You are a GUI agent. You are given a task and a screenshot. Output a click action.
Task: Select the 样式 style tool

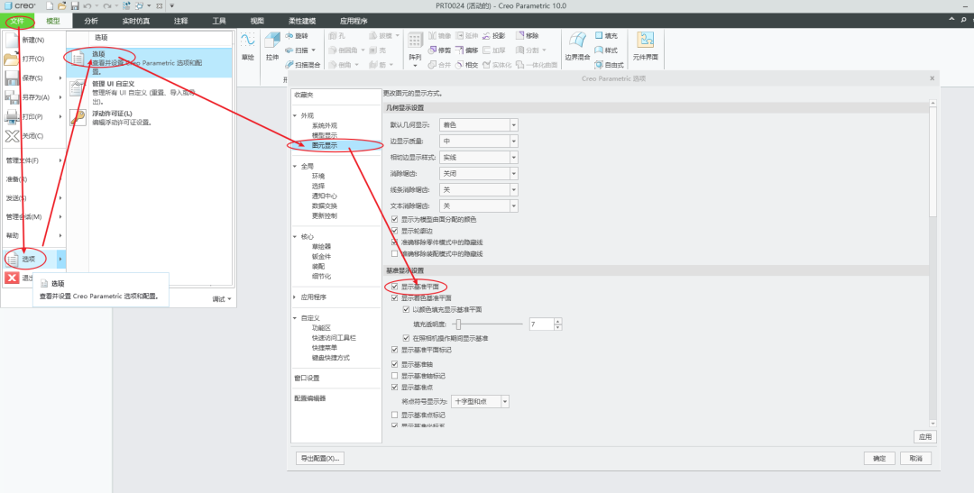606,50
